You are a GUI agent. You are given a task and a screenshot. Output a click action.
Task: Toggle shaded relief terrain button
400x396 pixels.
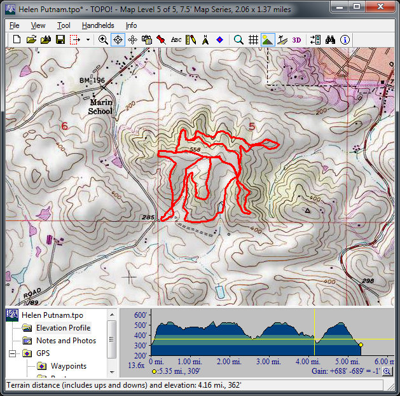[x=268, y=39]
